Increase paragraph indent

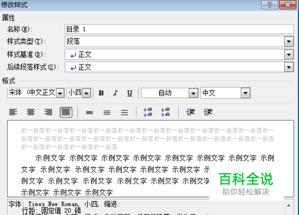point(208,112)
